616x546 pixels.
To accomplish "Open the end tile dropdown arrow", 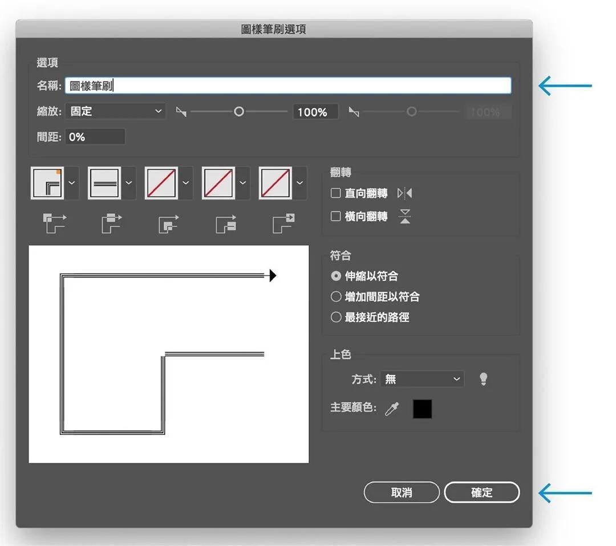I will click(300, 183).
